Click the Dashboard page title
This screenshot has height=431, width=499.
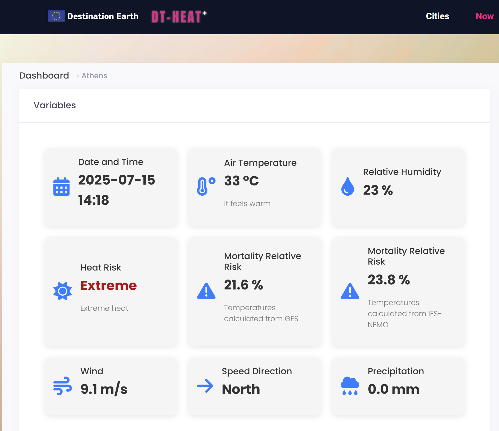point(44,75)
